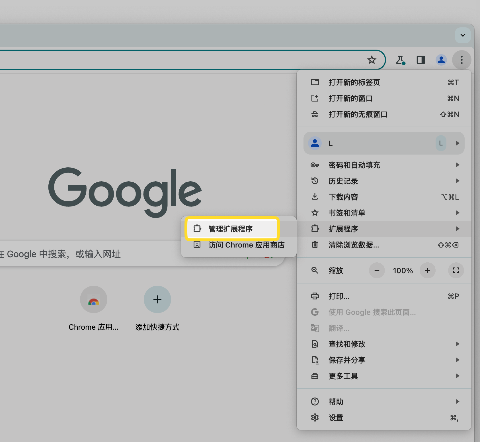Expand the 更多工具 submenu arrow
This screenshot has width=480, height=442.
[458, 376]
